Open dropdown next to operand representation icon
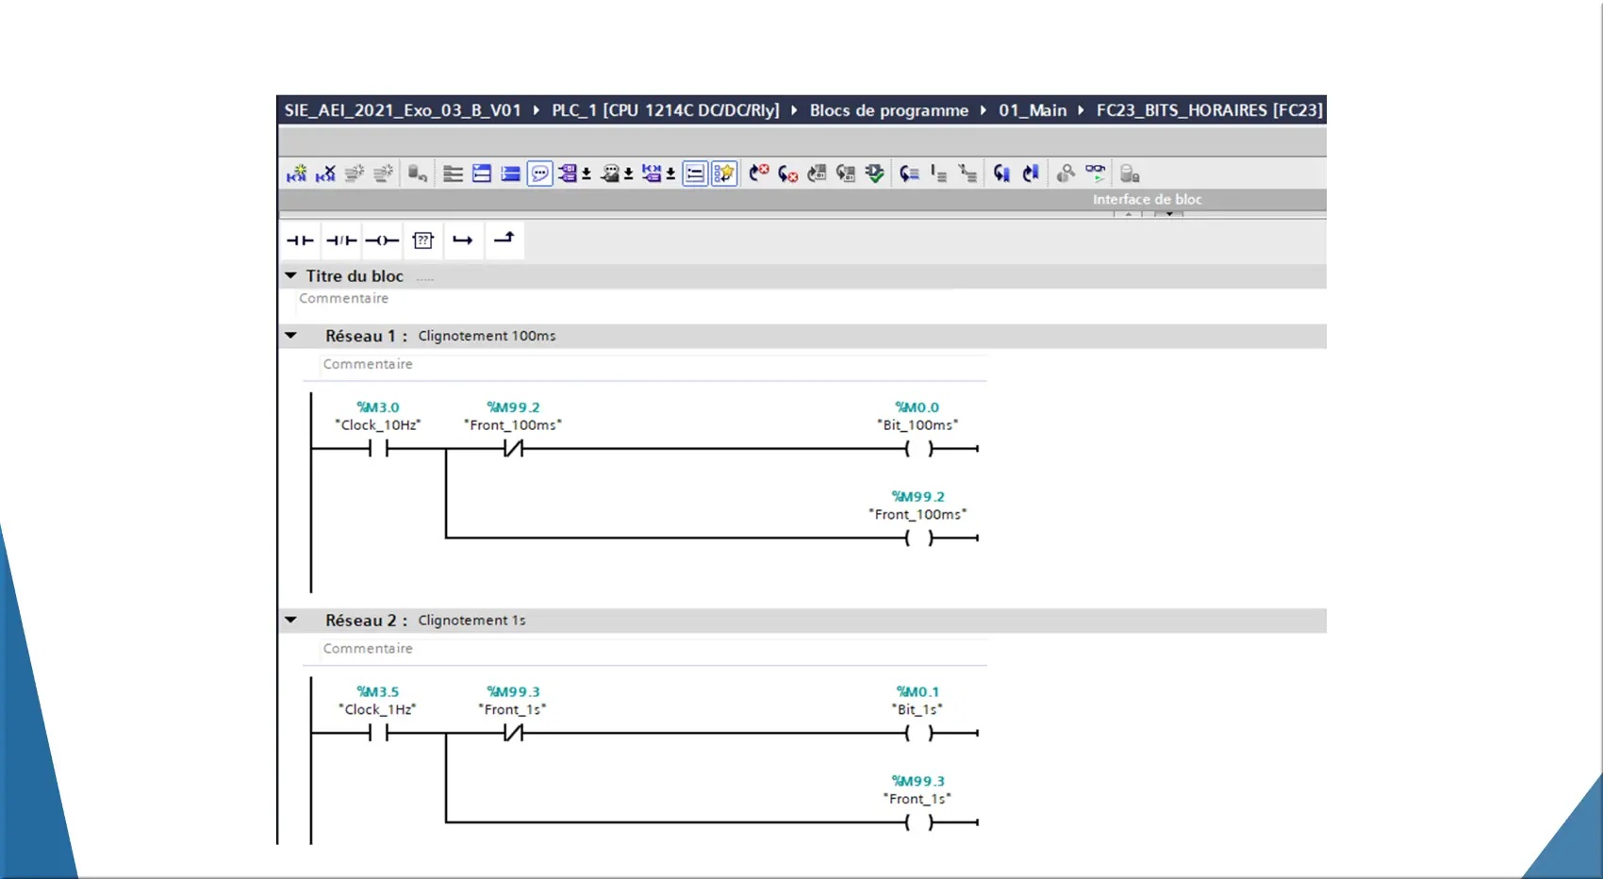 pyautogui.click(x=670, y=174)
